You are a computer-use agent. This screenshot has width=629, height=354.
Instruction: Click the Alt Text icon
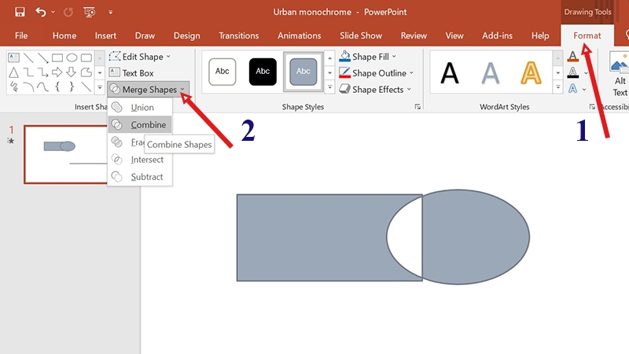(x=620, y=77)
